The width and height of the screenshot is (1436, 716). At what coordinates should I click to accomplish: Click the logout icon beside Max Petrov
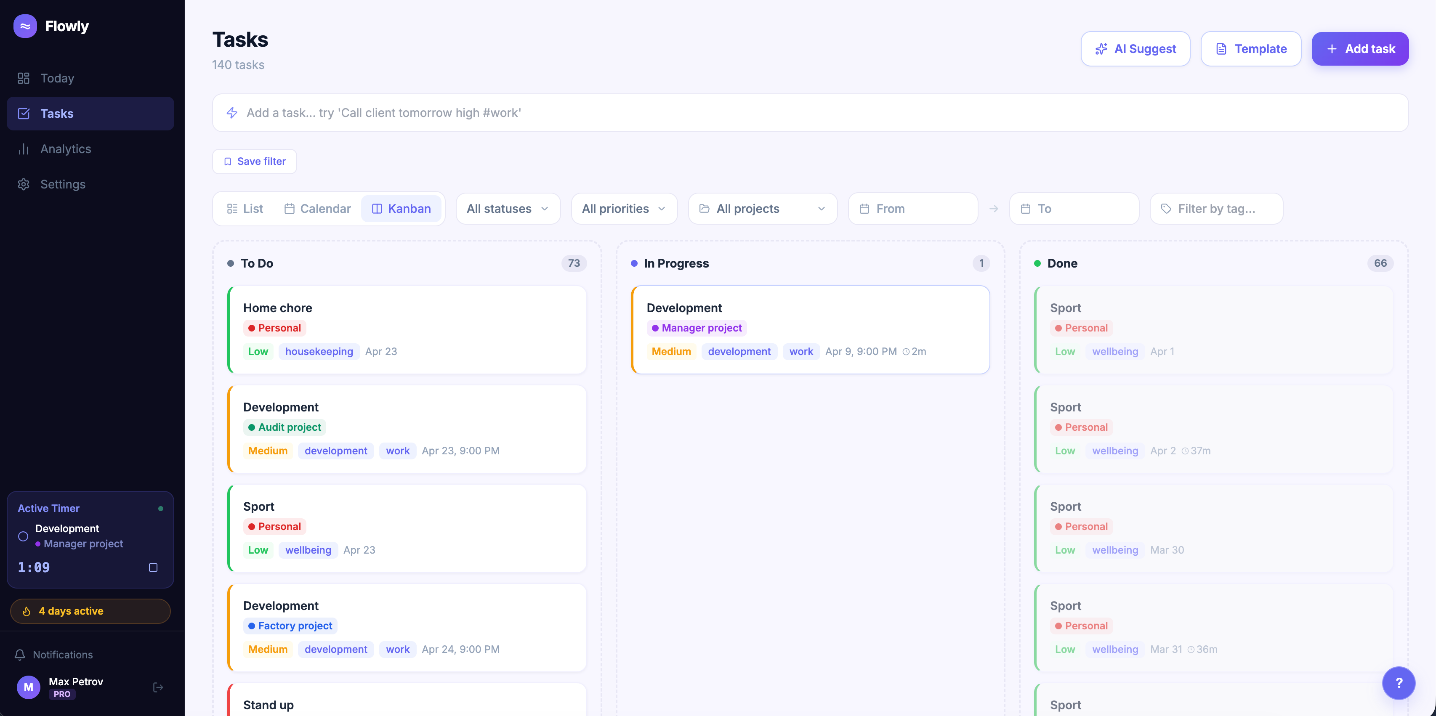click(x=158, y=687)
